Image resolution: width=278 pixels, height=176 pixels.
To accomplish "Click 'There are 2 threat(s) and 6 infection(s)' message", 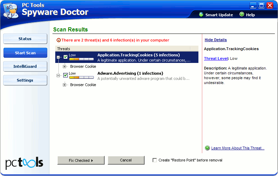I will point(115,40).
